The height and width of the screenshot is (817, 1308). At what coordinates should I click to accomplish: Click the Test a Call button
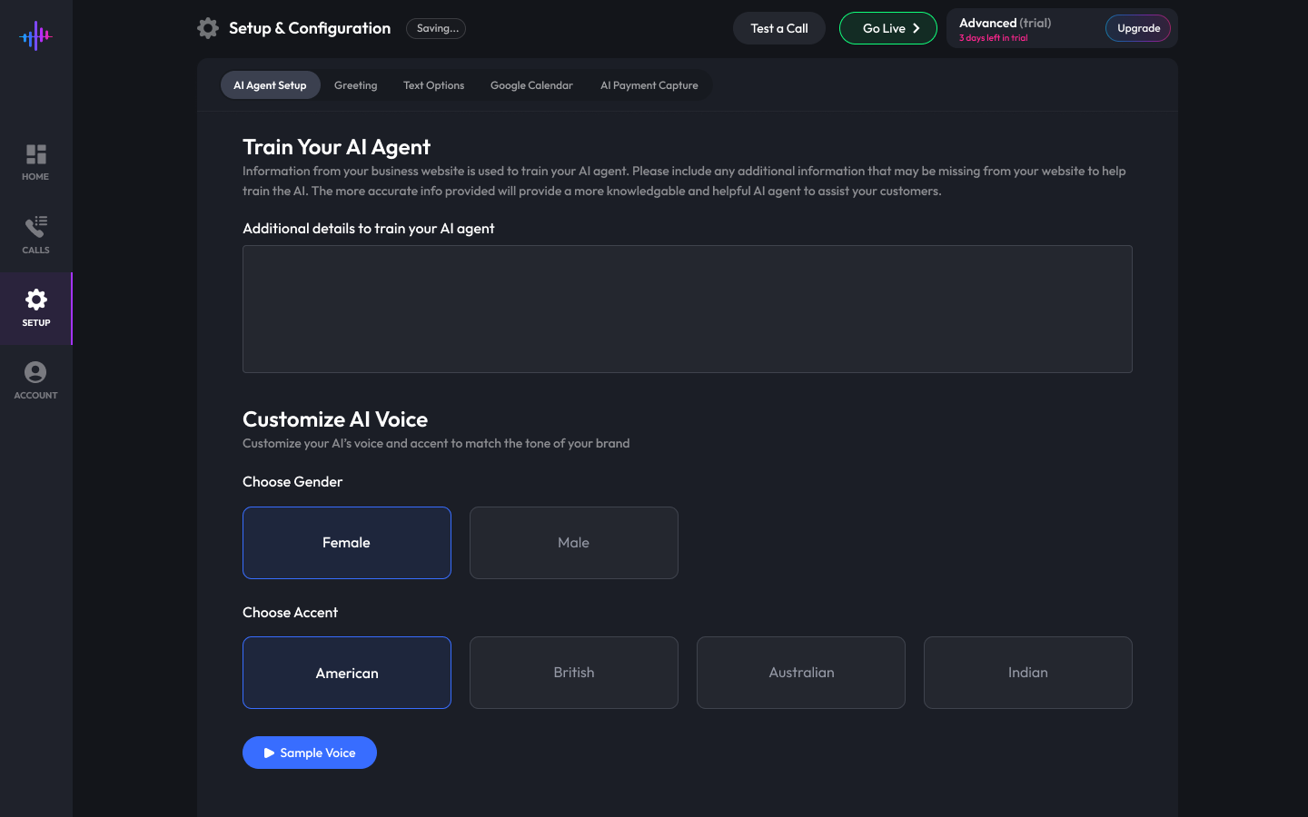[x=778, y=28]
